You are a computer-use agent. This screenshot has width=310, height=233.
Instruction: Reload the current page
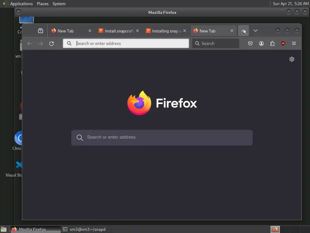point(51,43)
